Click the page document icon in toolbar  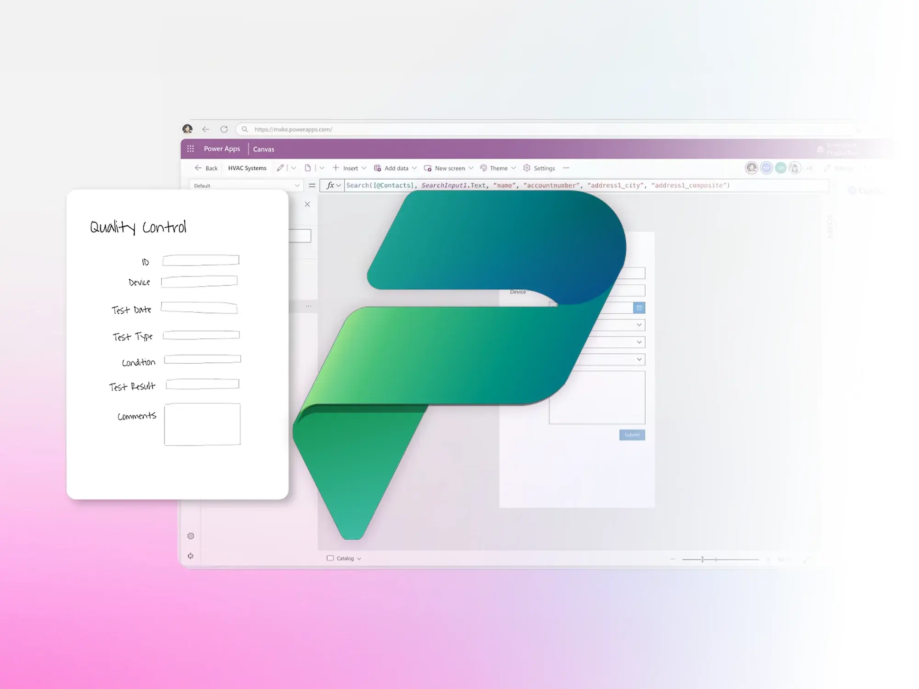point(308,168)
